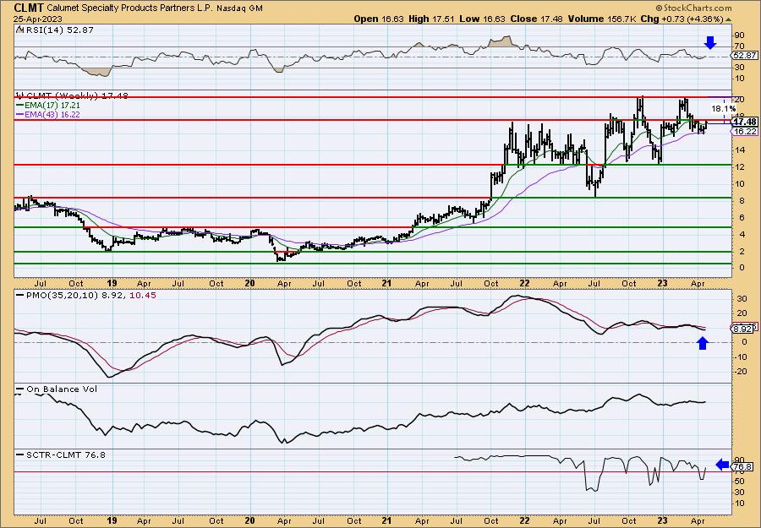Click the 8.92 PMO value tag on axis
The image size is (761, 528).
click(744, 329)
